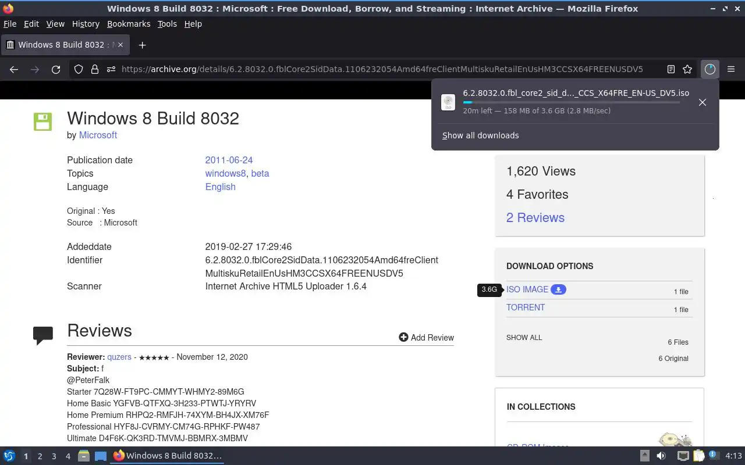Click Show all downloads
Image resolution: width=745 pixels, height=465 pixels.
[x=480, y=135]
